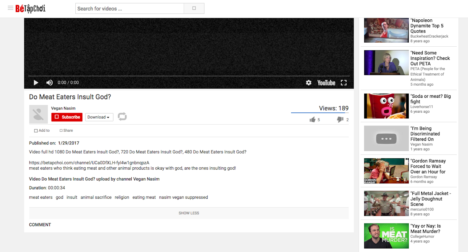Viewport: 468px width, 252px height.
Task: Open the betapchoi channel URL link
Action: pos(89,163)
